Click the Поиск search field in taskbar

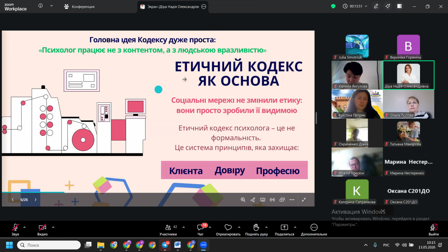[x=49, y=245]
